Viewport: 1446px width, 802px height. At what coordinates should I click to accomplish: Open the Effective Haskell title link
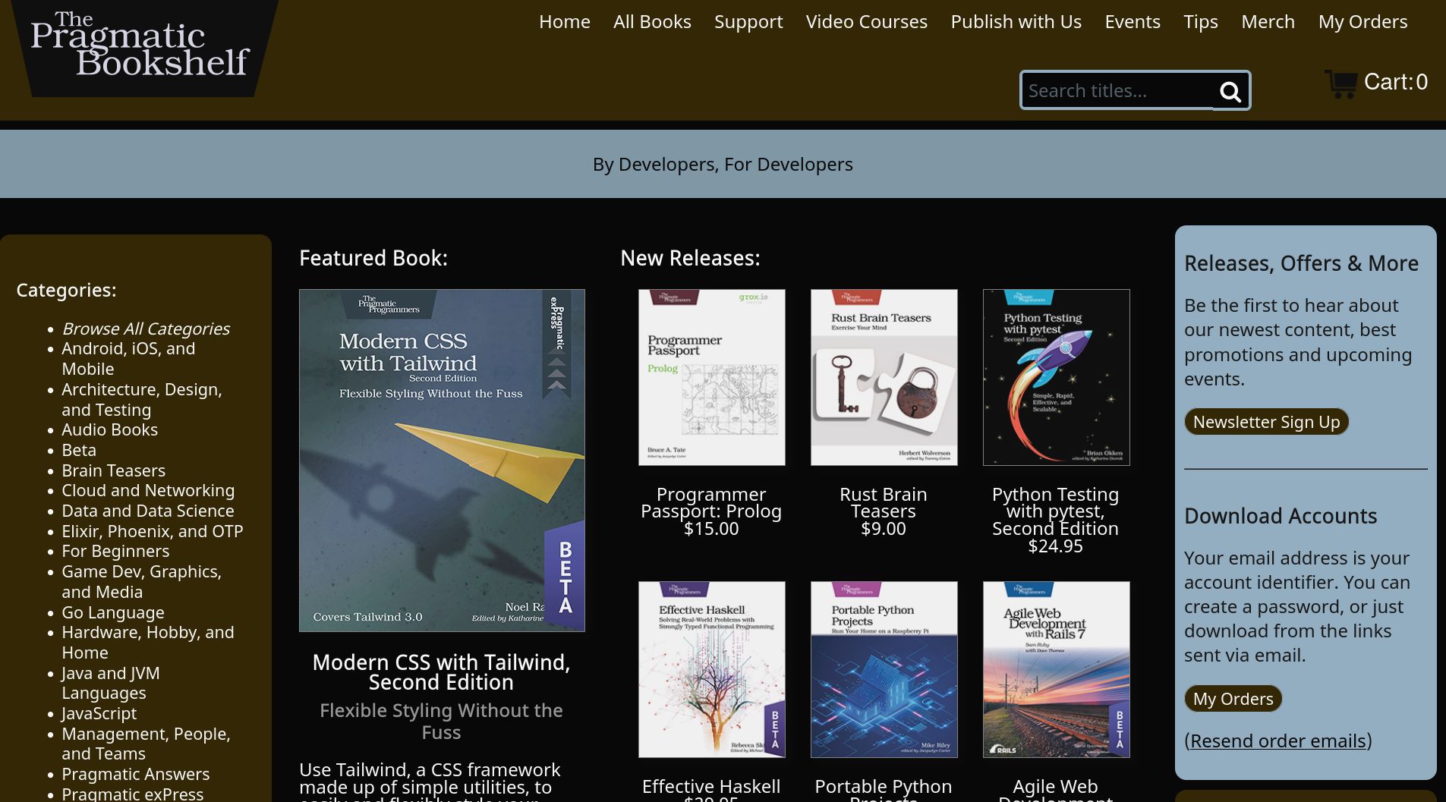[711, 787]
